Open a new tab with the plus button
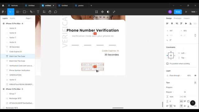Screen dimensions: 199x112 click(x=91, y=6)
